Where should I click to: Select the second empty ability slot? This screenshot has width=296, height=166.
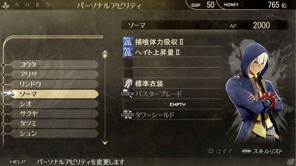tap(172, 73)
